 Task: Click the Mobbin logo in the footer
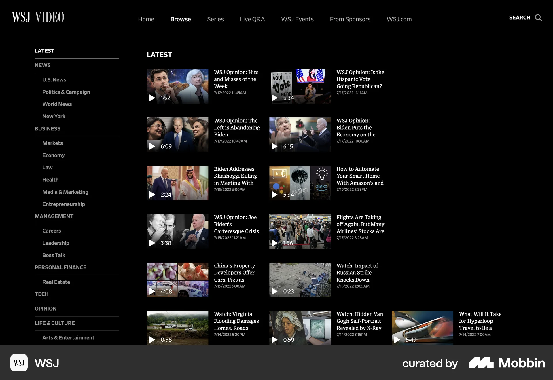pyautogui.click(x=506, y=363)
